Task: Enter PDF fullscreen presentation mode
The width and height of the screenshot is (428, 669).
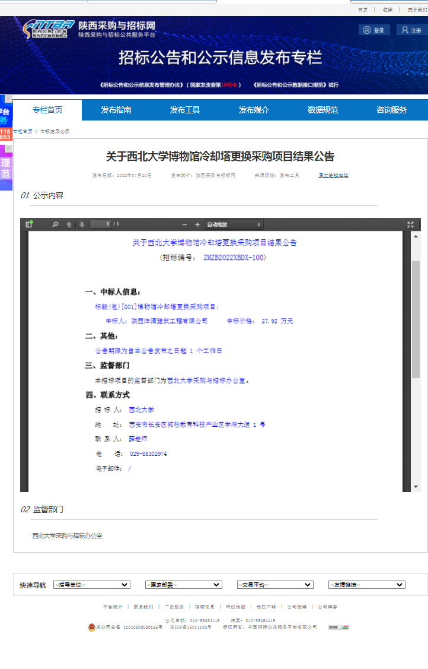Action: click(x=410, y=224)
